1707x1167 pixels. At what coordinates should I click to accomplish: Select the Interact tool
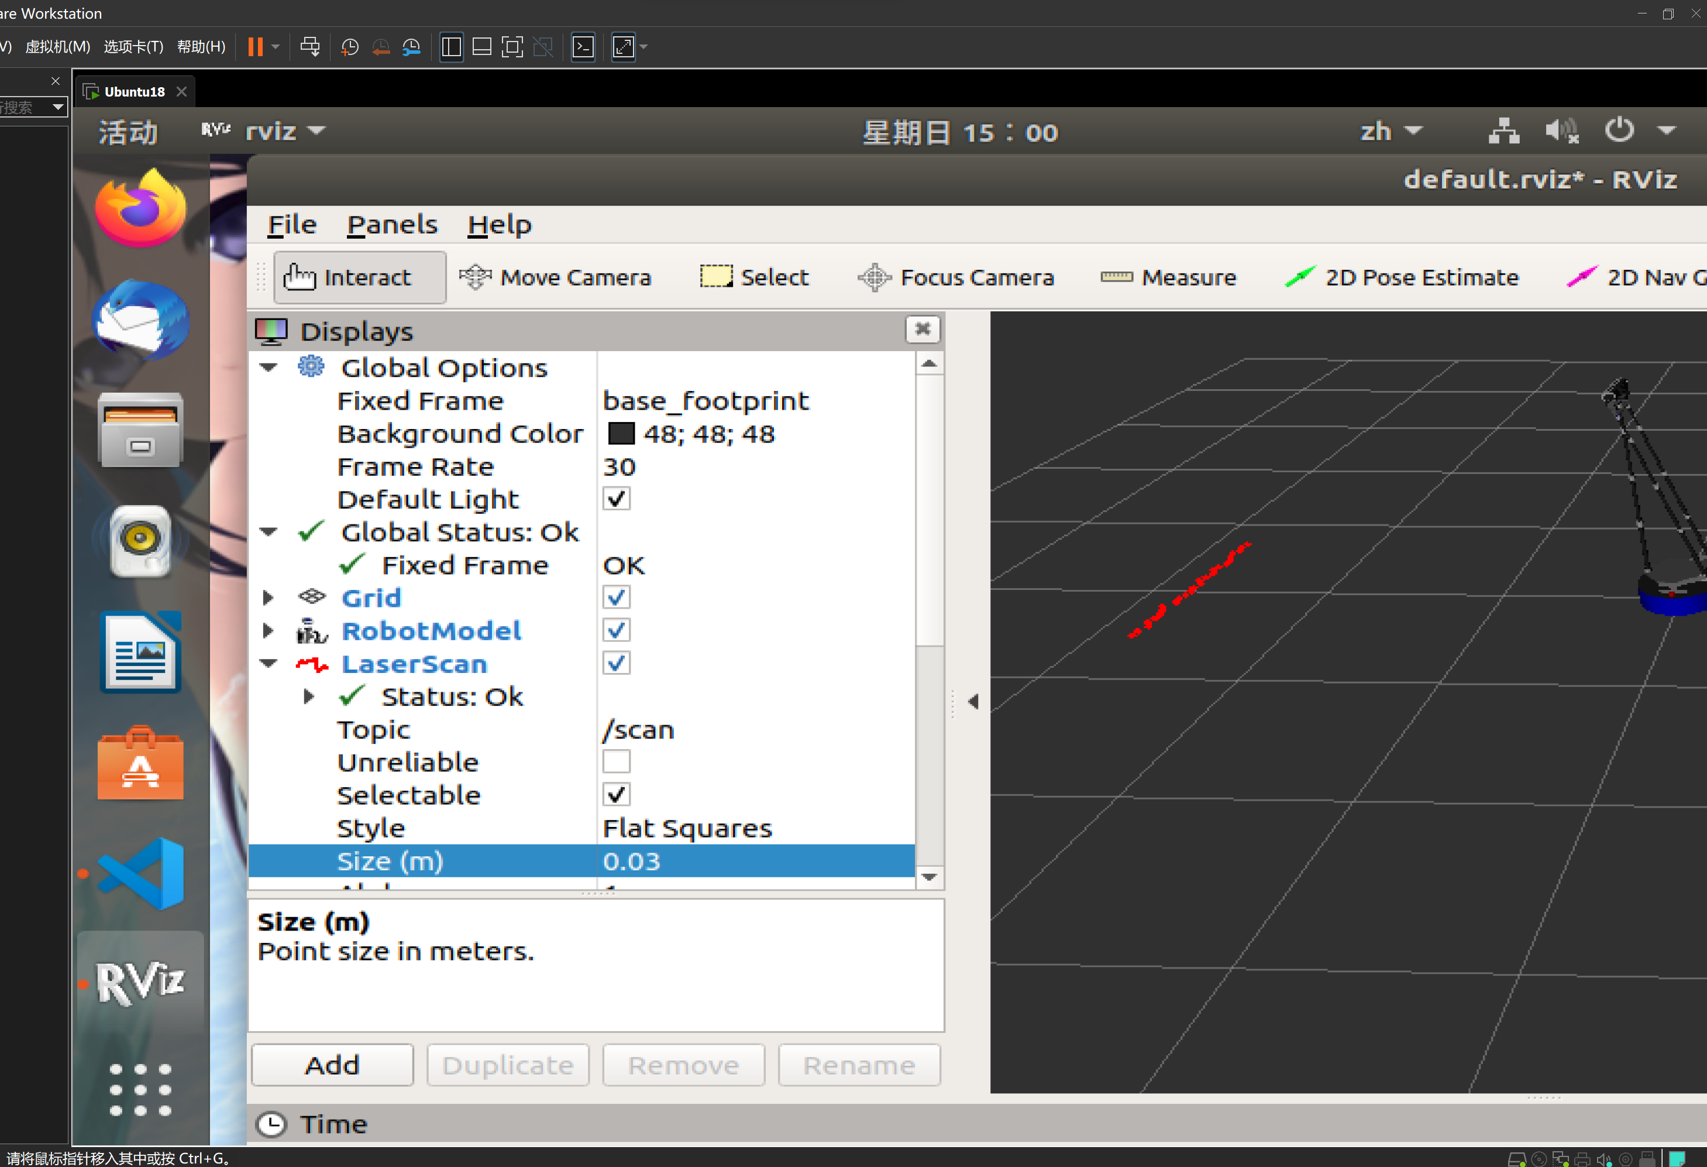click(359, 277)
